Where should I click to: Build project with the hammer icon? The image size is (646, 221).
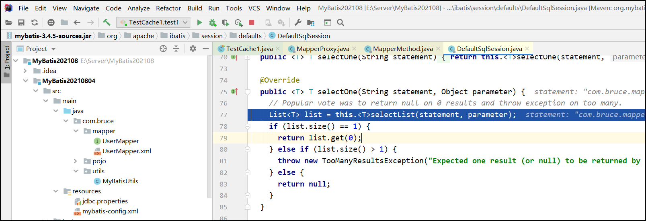coord(107,22)
